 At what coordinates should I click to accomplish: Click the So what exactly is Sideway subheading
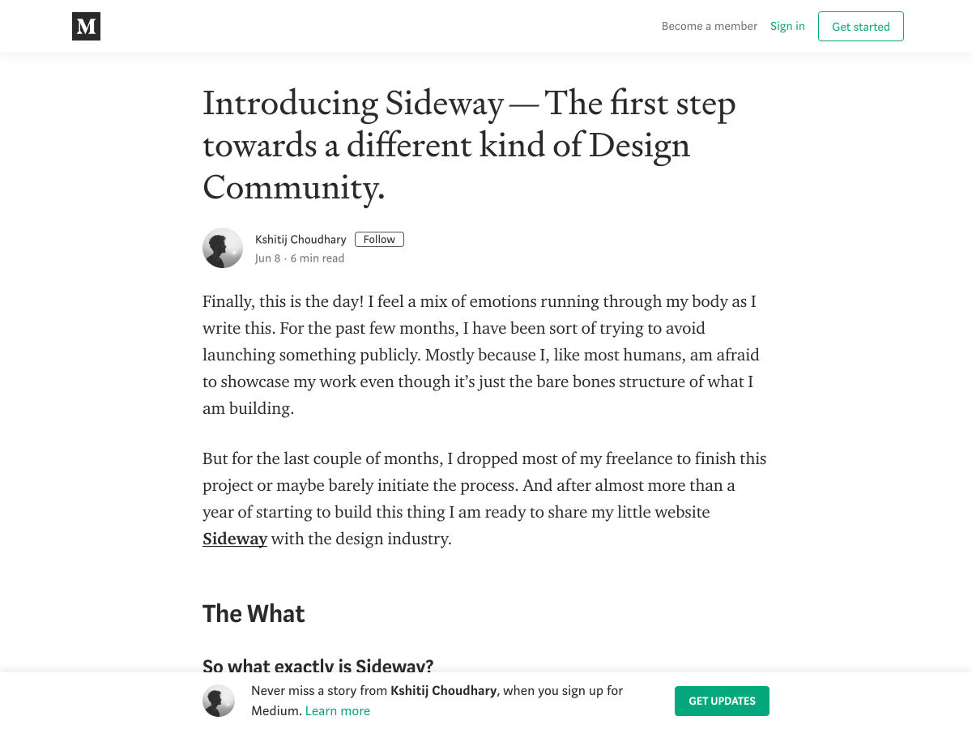click(318, 666)
